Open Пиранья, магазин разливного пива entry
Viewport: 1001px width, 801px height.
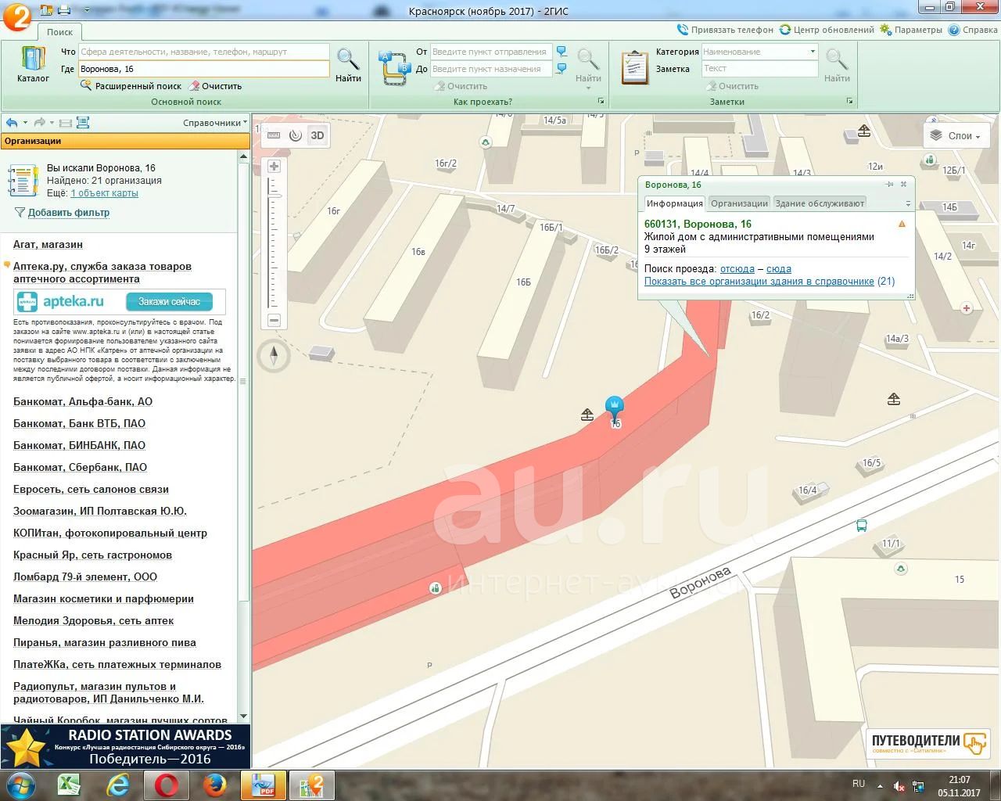[x=104, y=642]
